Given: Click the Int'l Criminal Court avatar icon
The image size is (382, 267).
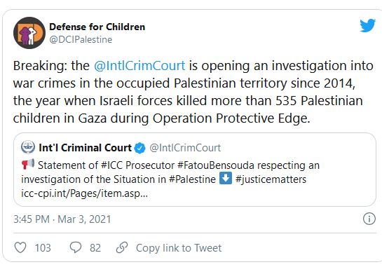Looking at the screenshot, I should pos(28,147).
